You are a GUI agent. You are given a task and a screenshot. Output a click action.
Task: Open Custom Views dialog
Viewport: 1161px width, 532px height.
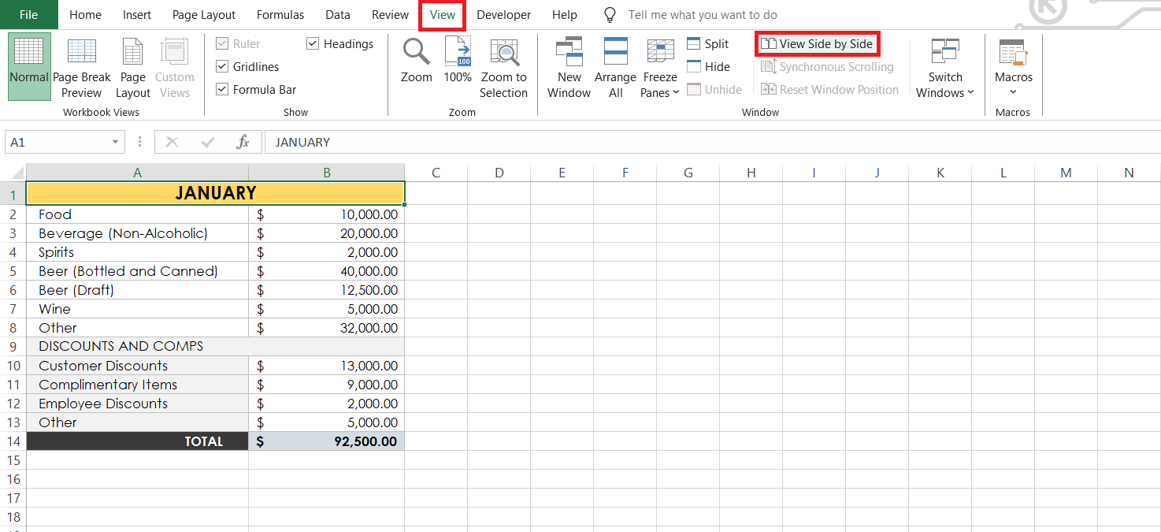pos(174,66)
